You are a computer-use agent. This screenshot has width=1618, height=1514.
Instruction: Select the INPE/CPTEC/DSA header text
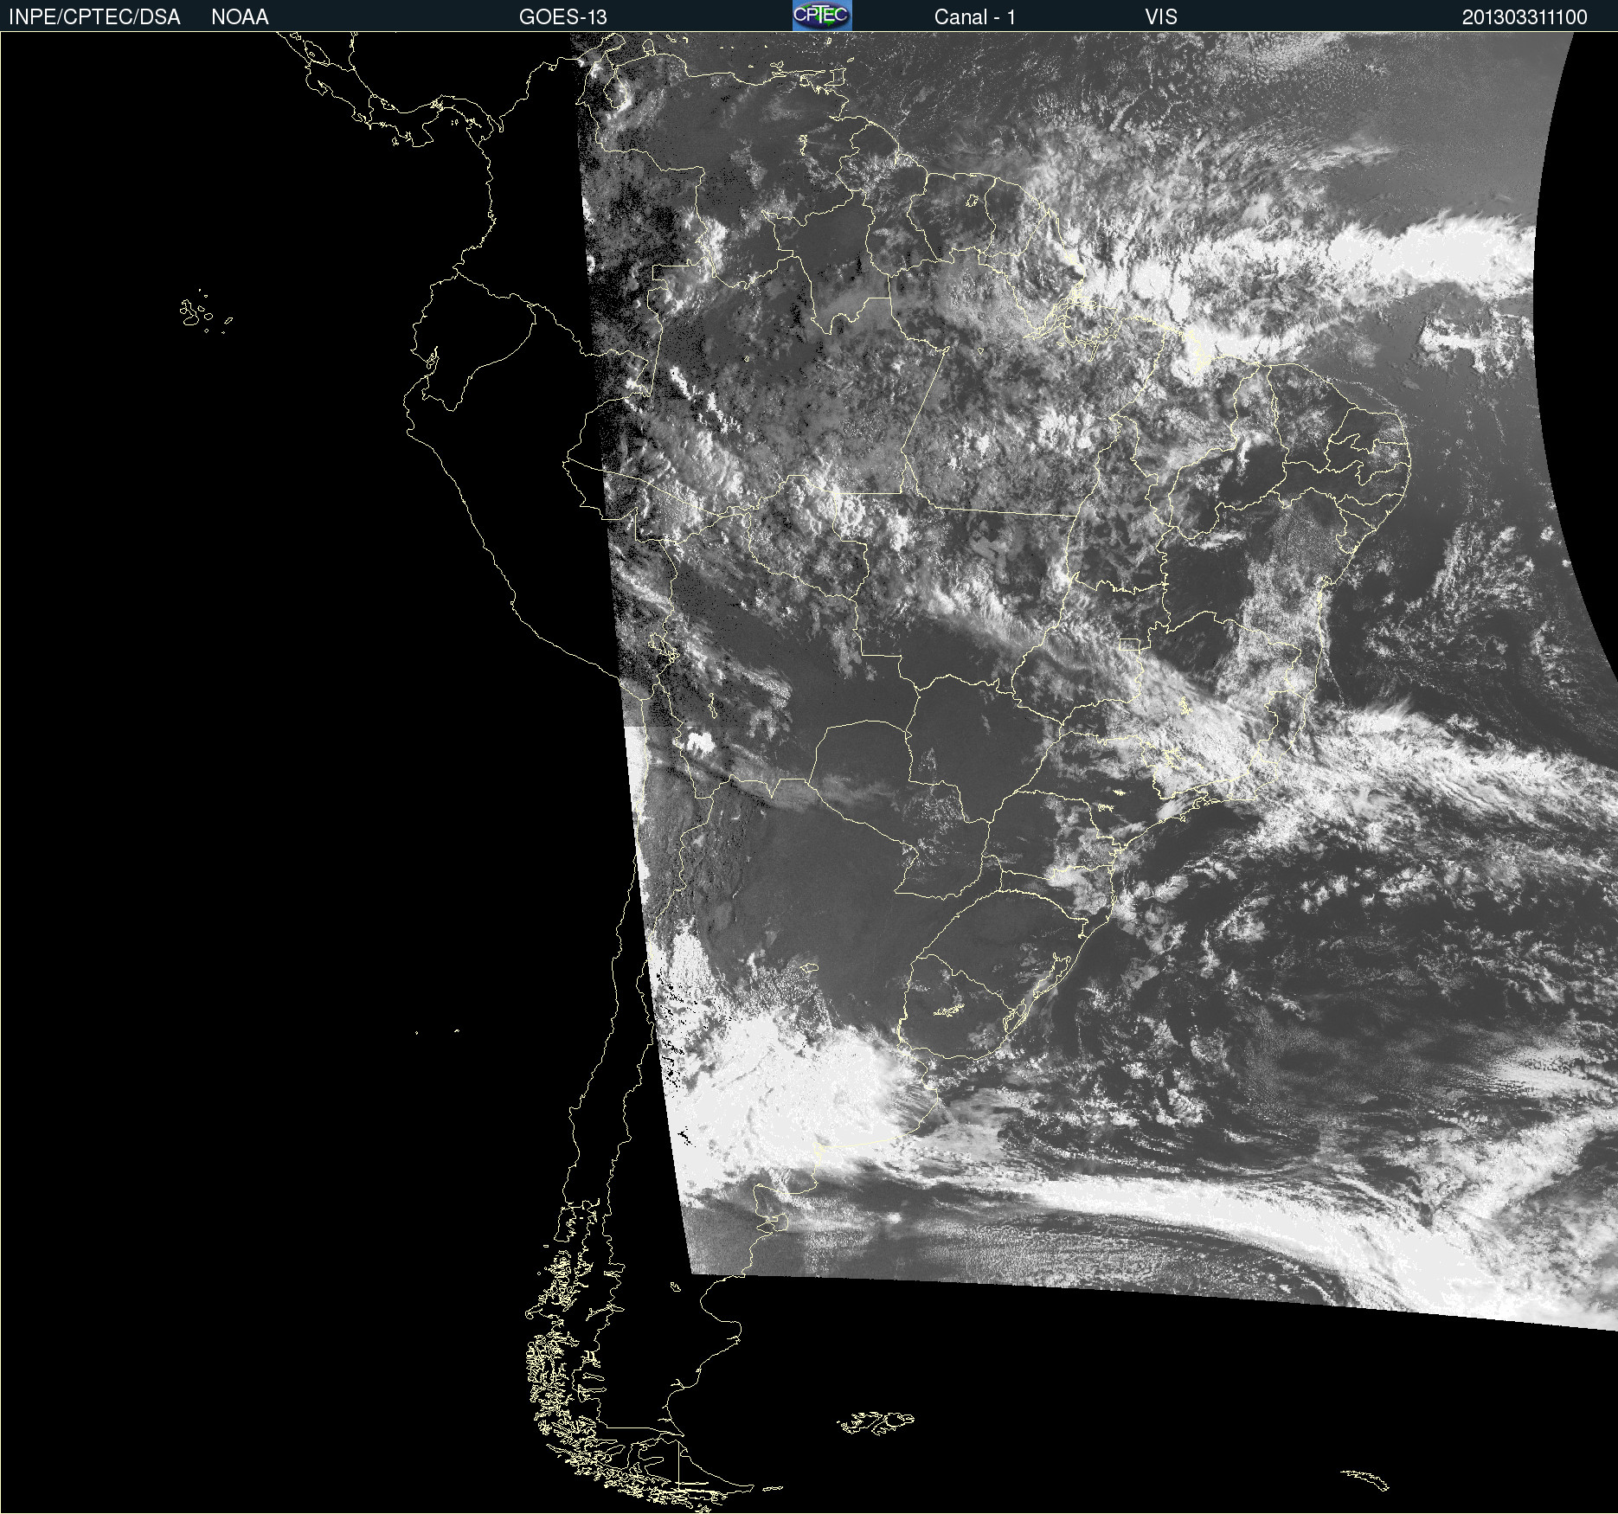94,17
